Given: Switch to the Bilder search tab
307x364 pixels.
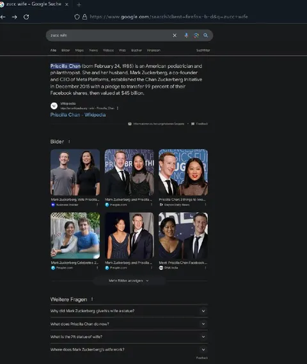Looking at the screenshot, I should tap(66, 50).
